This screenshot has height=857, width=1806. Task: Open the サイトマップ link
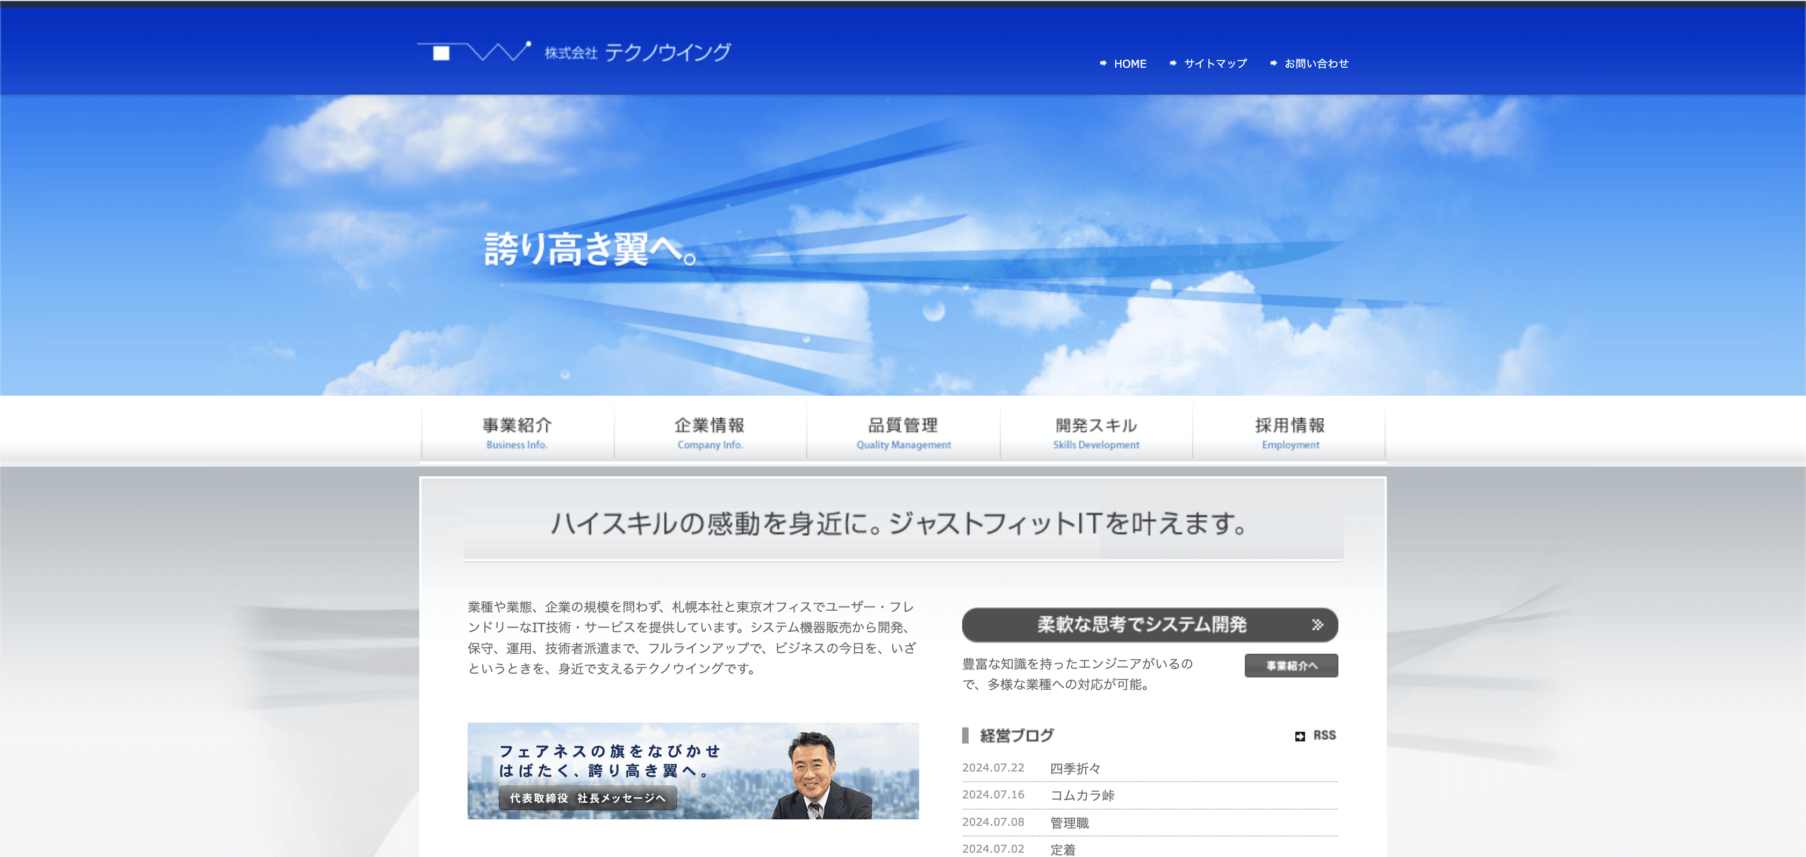pos(1215,64)
